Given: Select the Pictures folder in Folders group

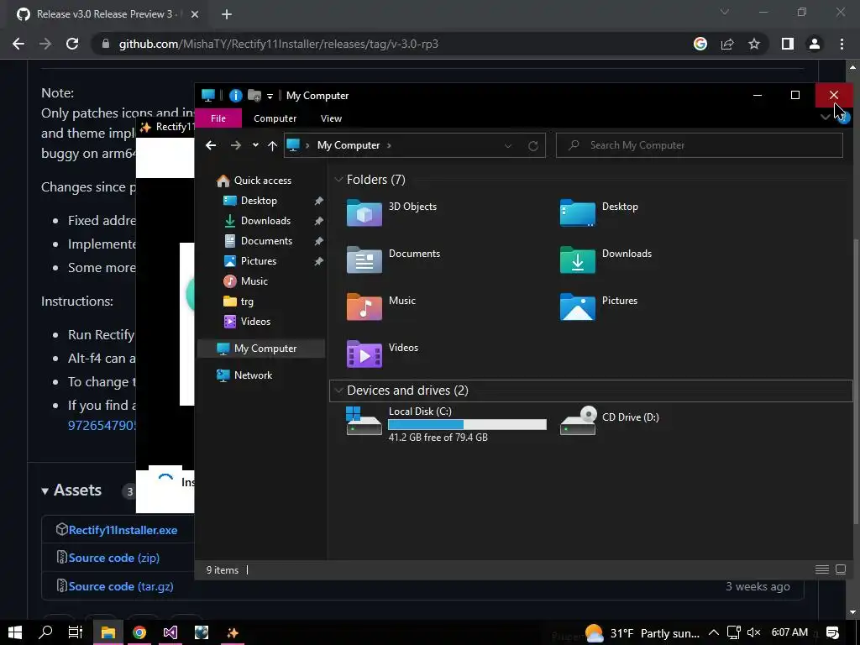Looking at the screenshot, I should (x=598, y=307).
